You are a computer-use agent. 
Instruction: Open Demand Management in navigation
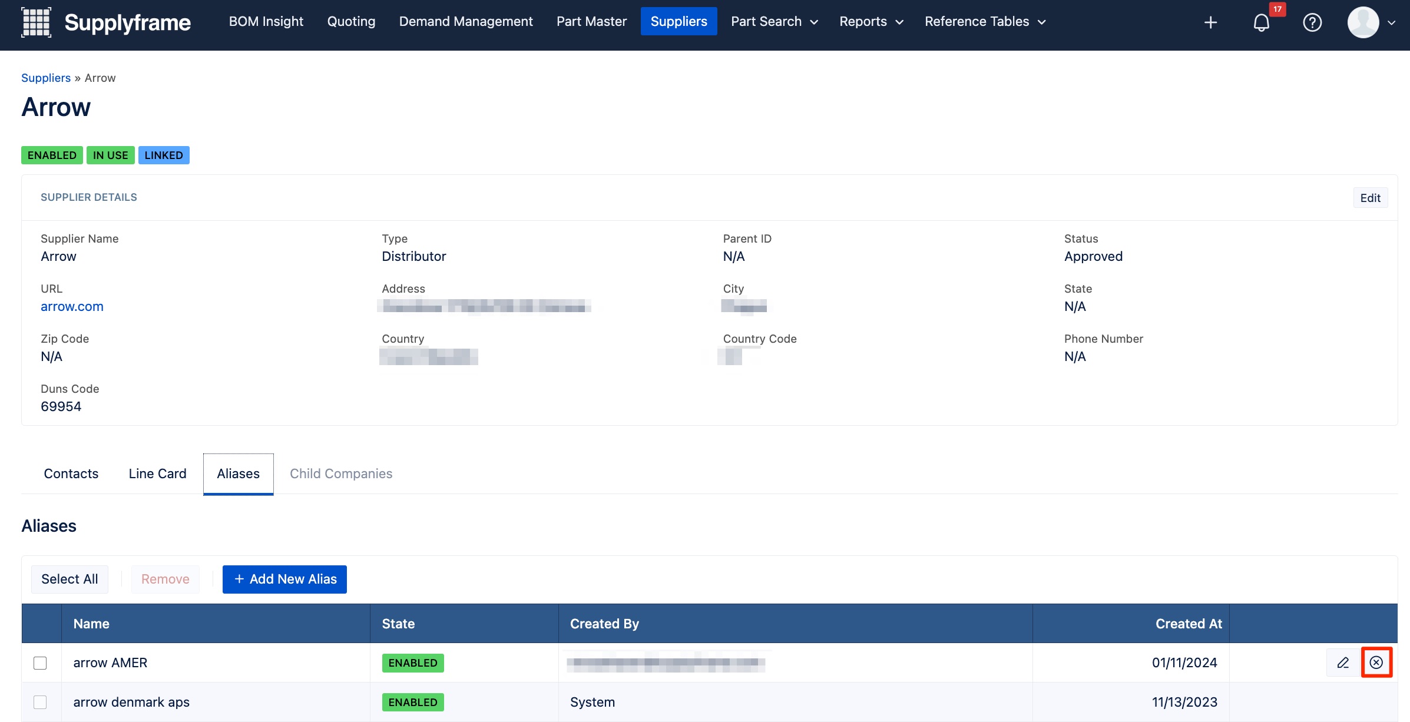pyautogui.click(x=466, y=22)
